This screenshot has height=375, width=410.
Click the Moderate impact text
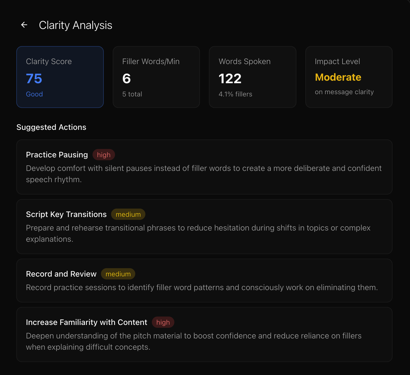[x=338, y=77]
